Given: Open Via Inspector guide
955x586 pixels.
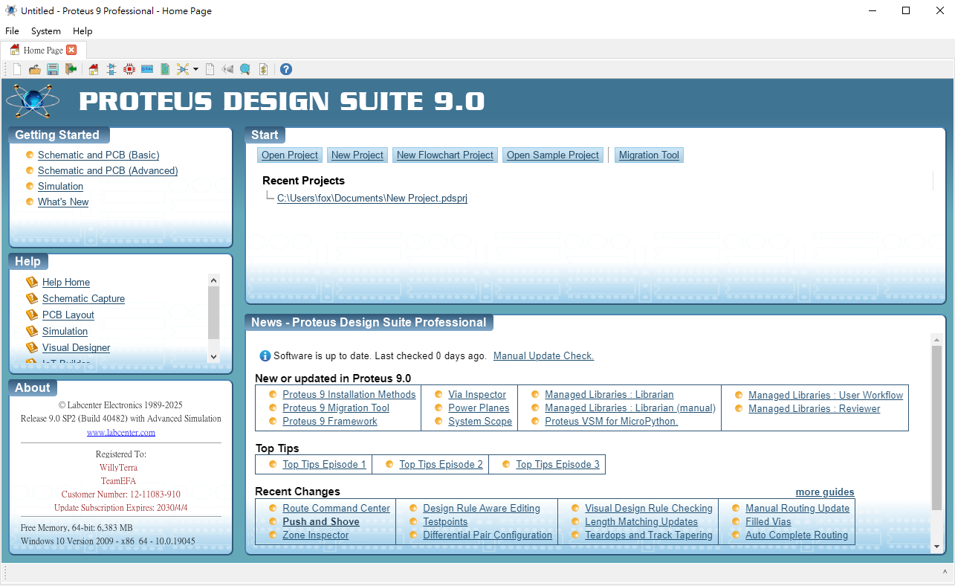Looking at the screenshot, I should click(477, 394).
